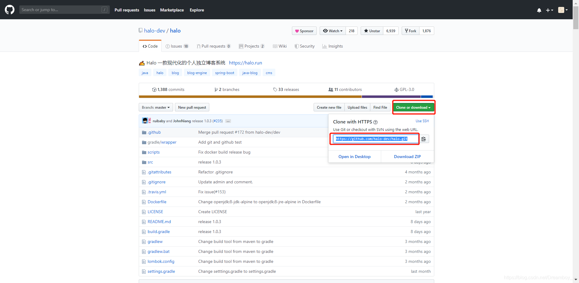579x283 pixels.
Task: Click the Unstar button
Action: pos(372,31)
